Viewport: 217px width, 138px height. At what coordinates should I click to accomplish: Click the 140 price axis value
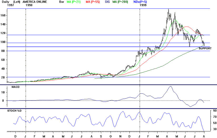click(3, 24)
